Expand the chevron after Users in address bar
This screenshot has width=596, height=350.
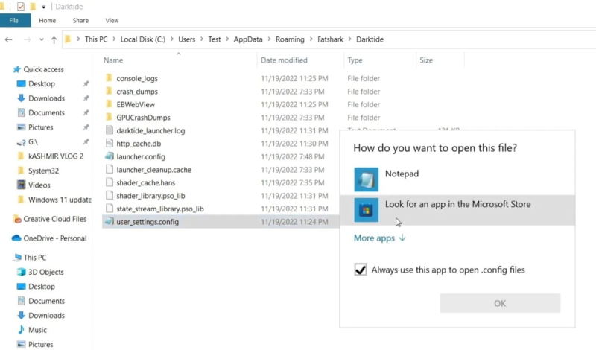click(x=202, y=39)
